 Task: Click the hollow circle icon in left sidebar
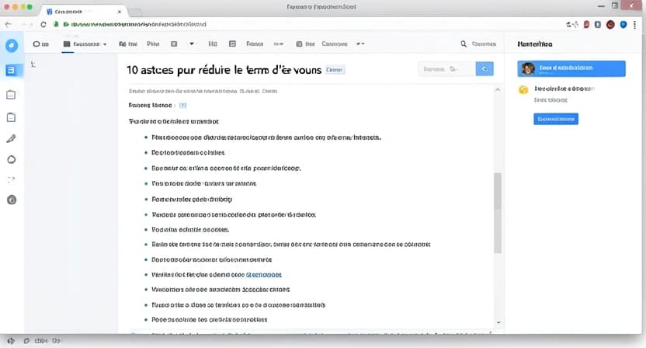(12, 159)
